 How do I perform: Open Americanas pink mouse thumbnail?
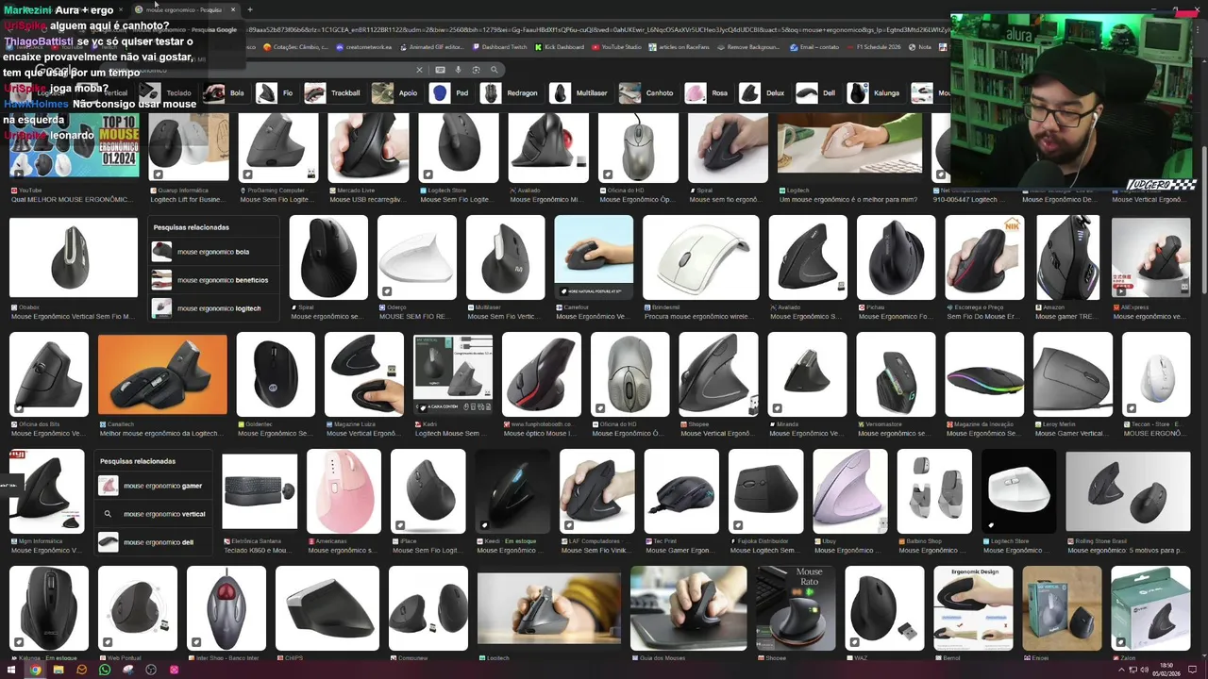pyautogui.click(x=344, y=491)
